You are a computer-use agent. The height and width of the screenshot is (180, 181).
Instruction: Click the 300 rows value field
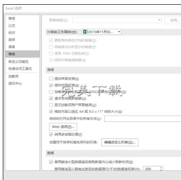[151, 169]
